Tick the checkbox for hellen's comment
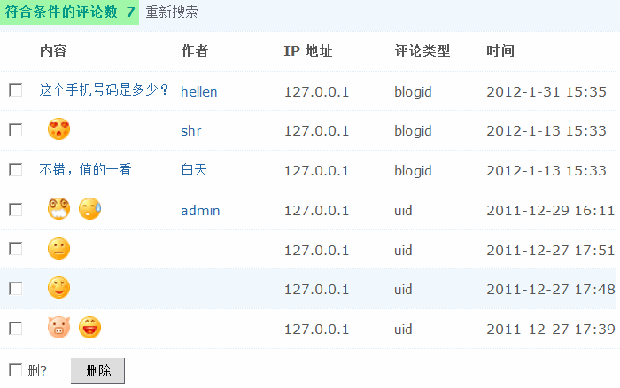This screenshot has height=388, width=620. point(15,89)
